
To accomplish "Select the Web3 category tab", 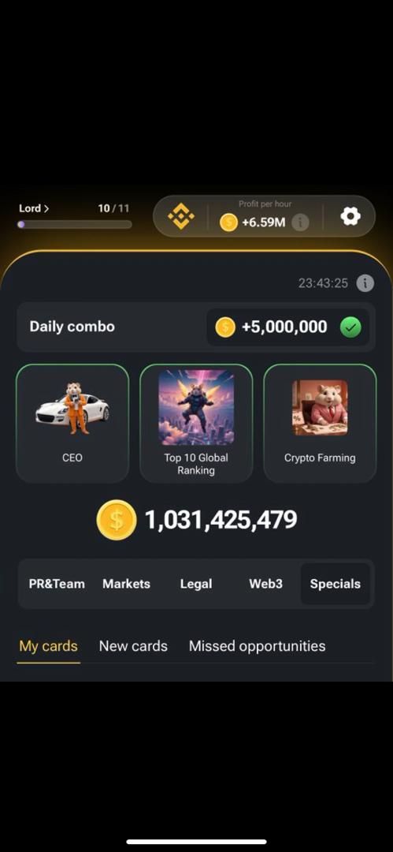I will click(x=265, y=584).
